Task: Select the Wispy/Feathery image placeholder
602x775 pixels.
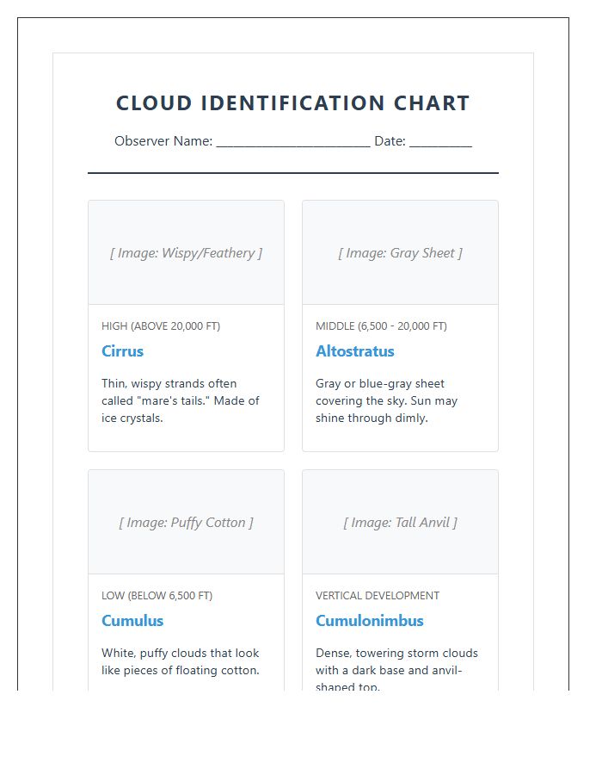Action: coord(186,252)
